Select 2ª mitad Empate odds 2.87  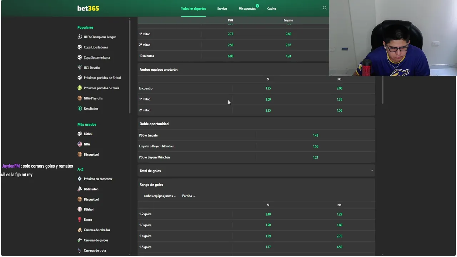tap(288, 45)
